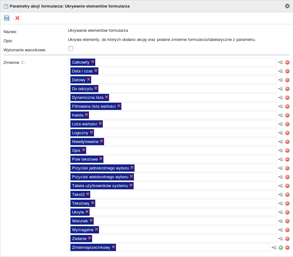Toggle the Wykonanie warunkowe checkbox
Viewport: 293px width, 257px height.
[71, 49]
